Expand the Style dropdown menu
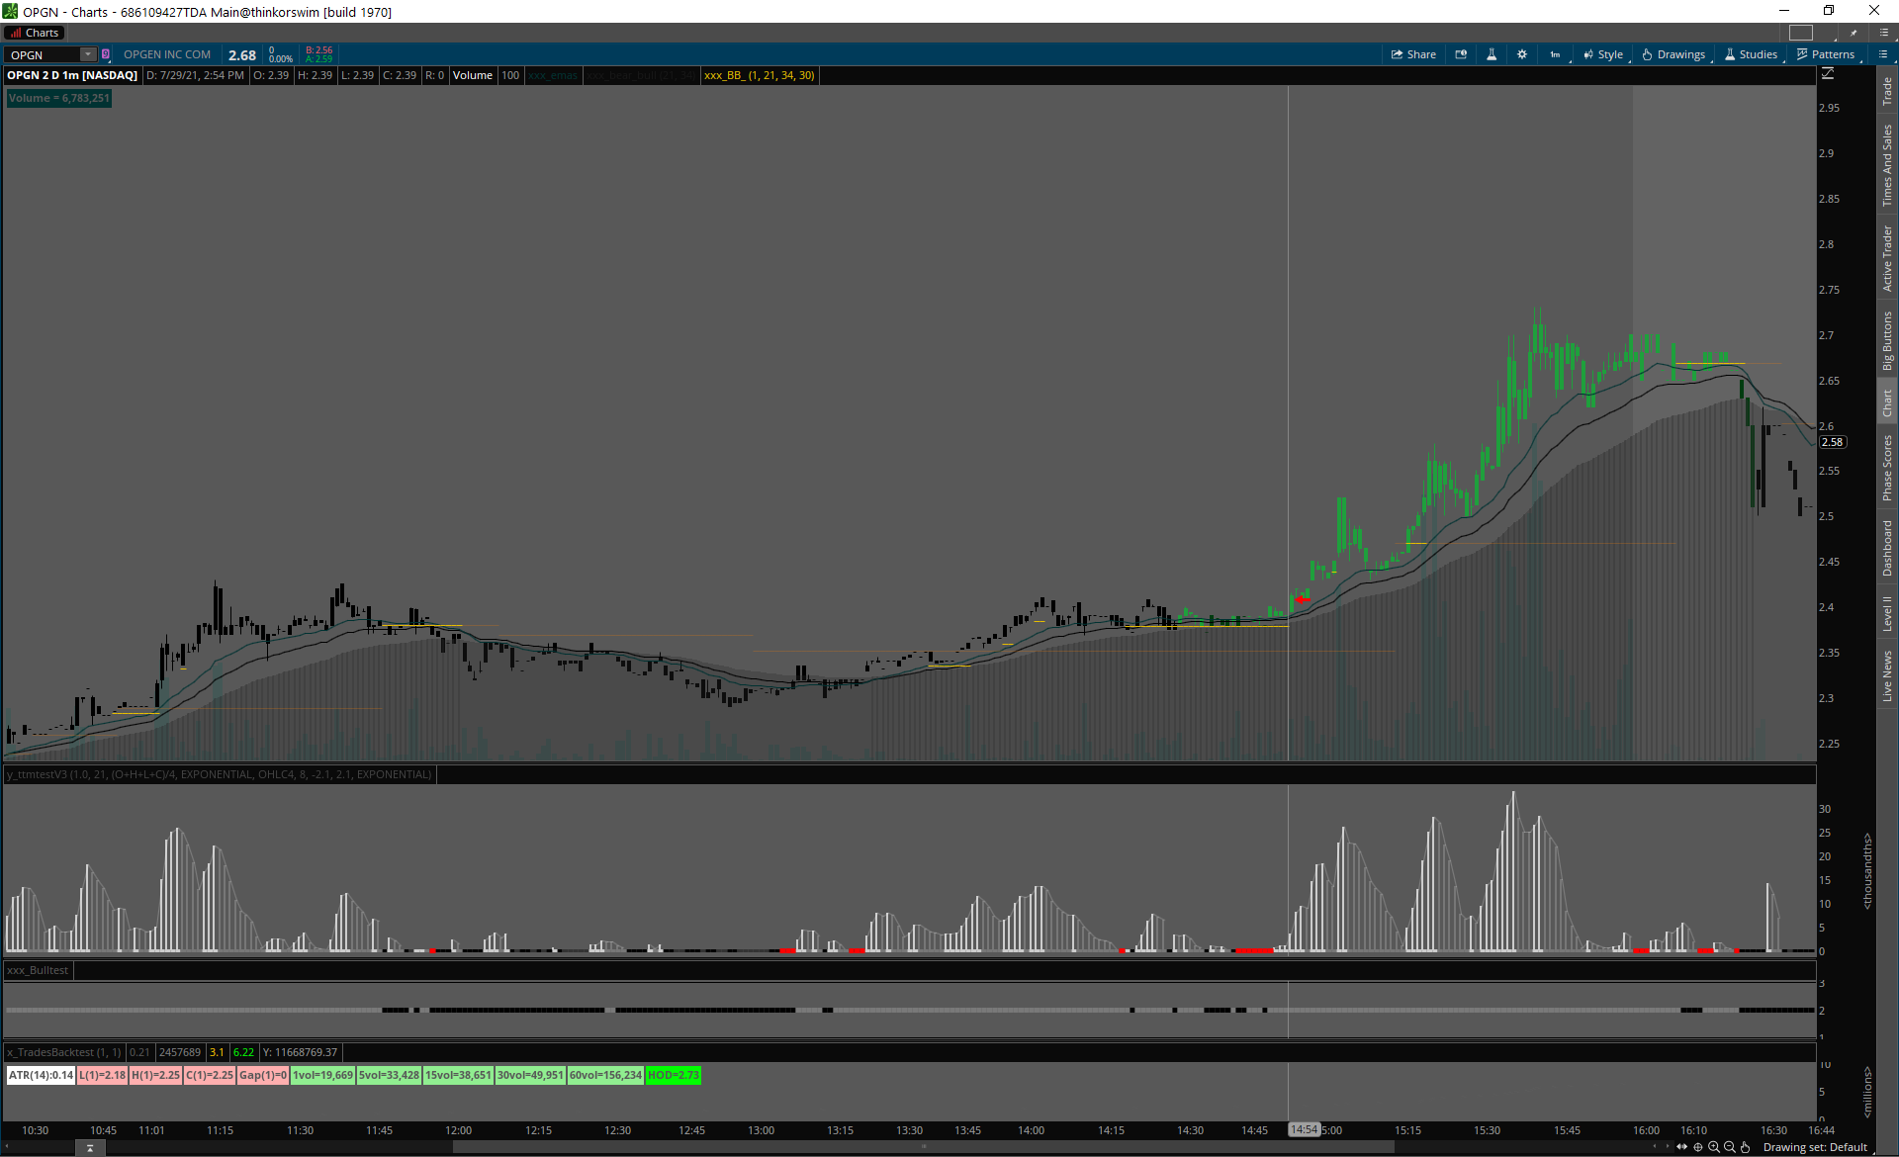This screenshot has width=1899, height=1157. (1603, 54)
